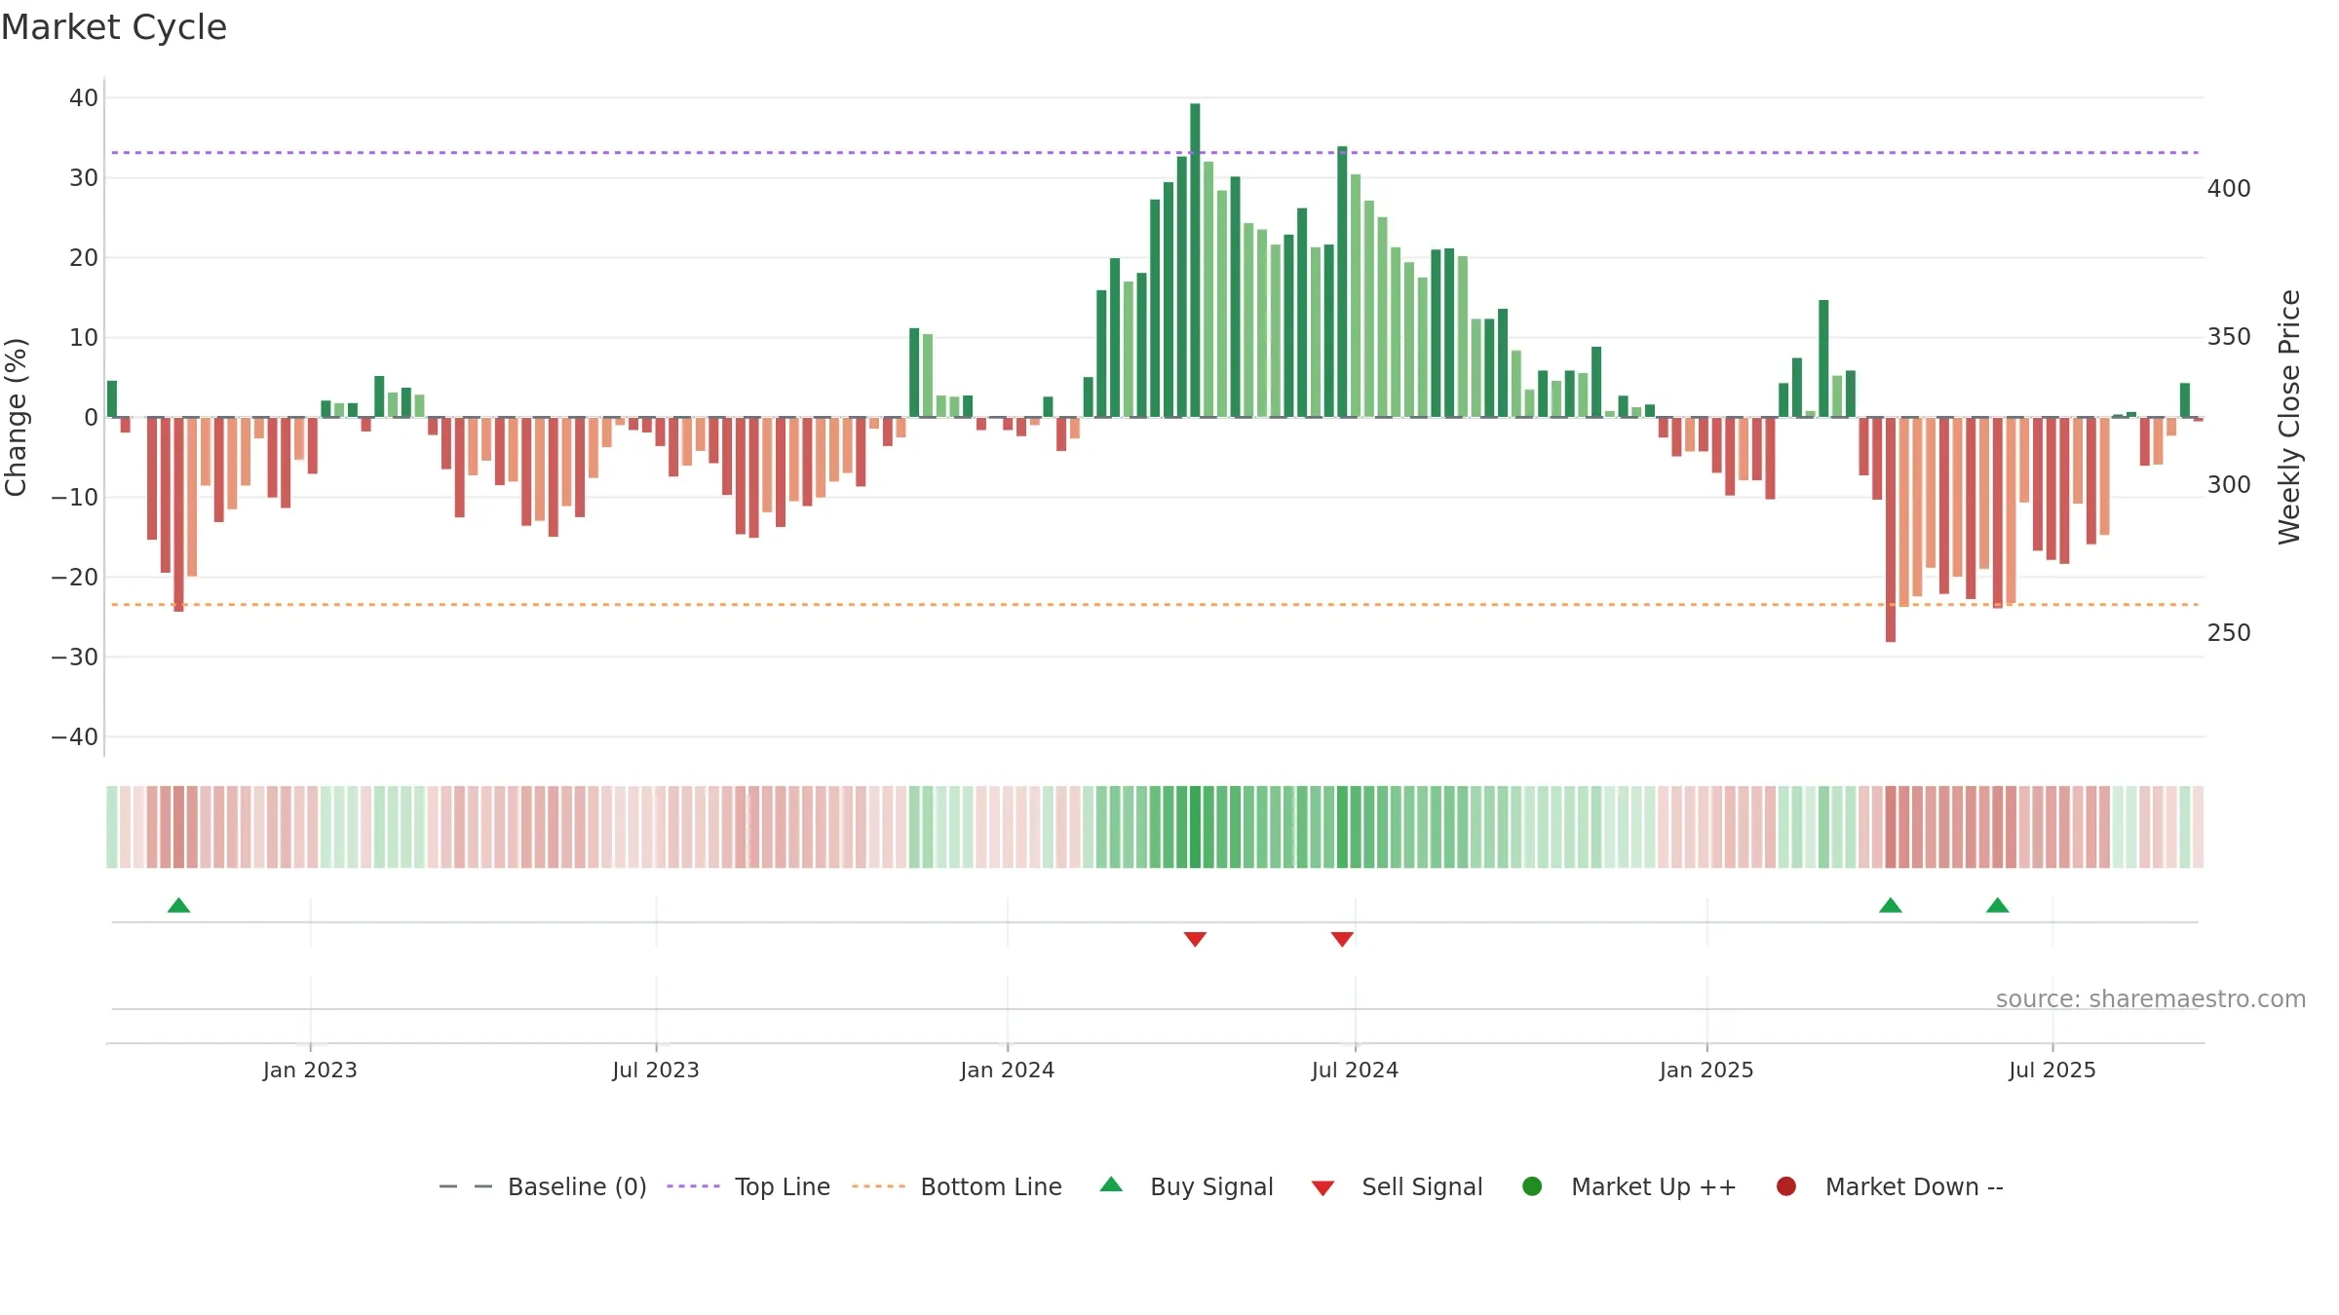Image resolution: width=2339 pixels, height=1315 pixels.
Task: Click the 30 tick on the left axis
Action: click(84, 177)
